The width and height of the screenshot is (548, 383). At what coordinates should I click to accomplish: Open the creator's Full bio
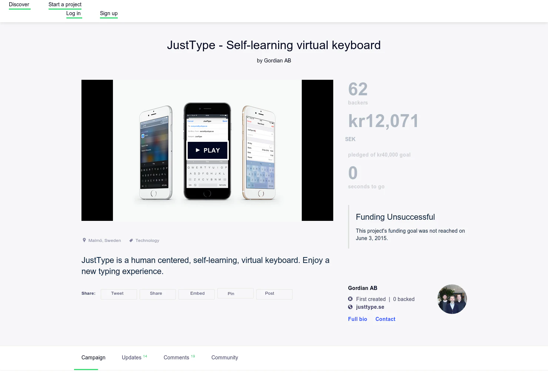click(x=357, y=319)
